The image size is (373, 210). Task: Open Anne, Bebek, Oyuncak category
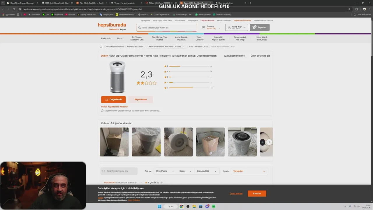[x=181, y=38]
